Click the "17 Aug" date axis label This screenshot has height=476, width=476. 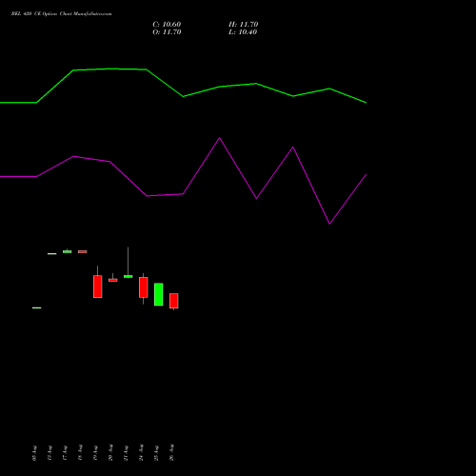[65, 452]
